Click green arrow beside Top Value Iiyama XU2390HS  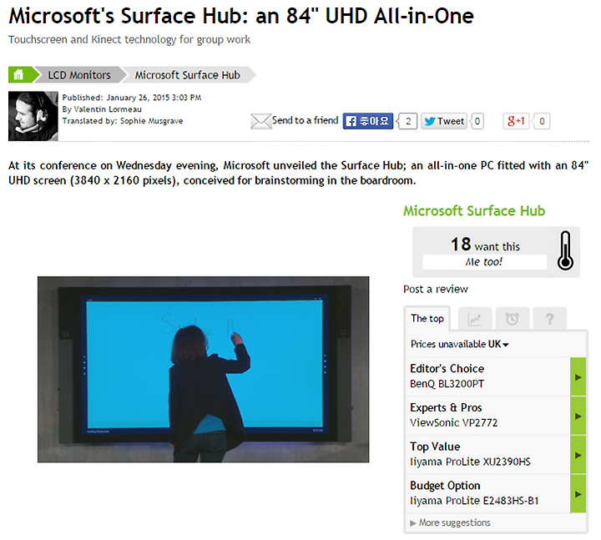coord(578,456)
